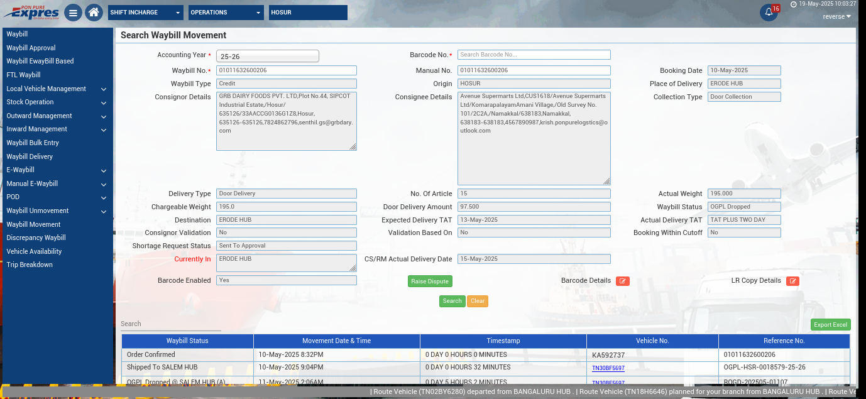
Task: Edit Barcode Details via red icon
Action: coord(622,281)
